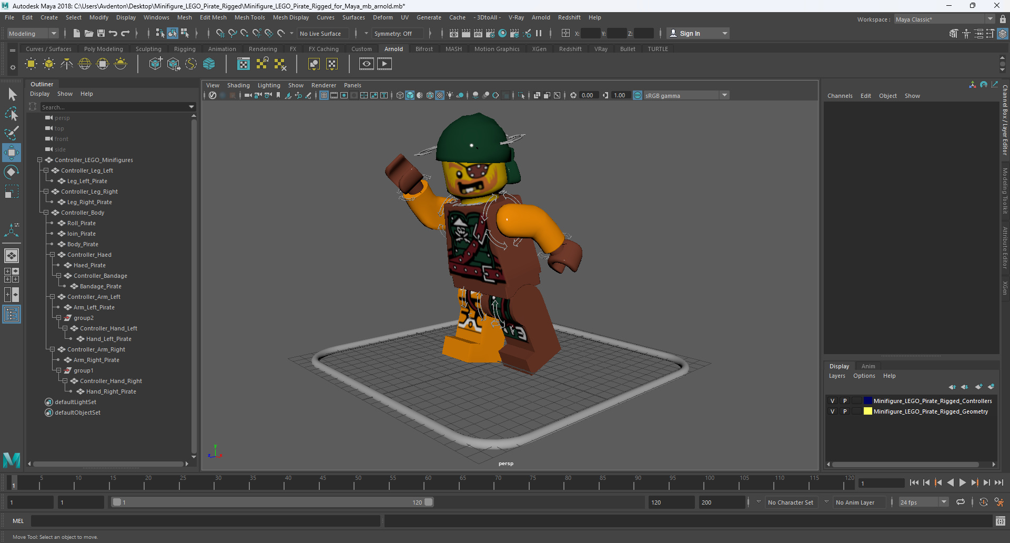Open the Mesh Tools menu
The width and height of the screenshot is (1010, 543).
coord(249,17)
